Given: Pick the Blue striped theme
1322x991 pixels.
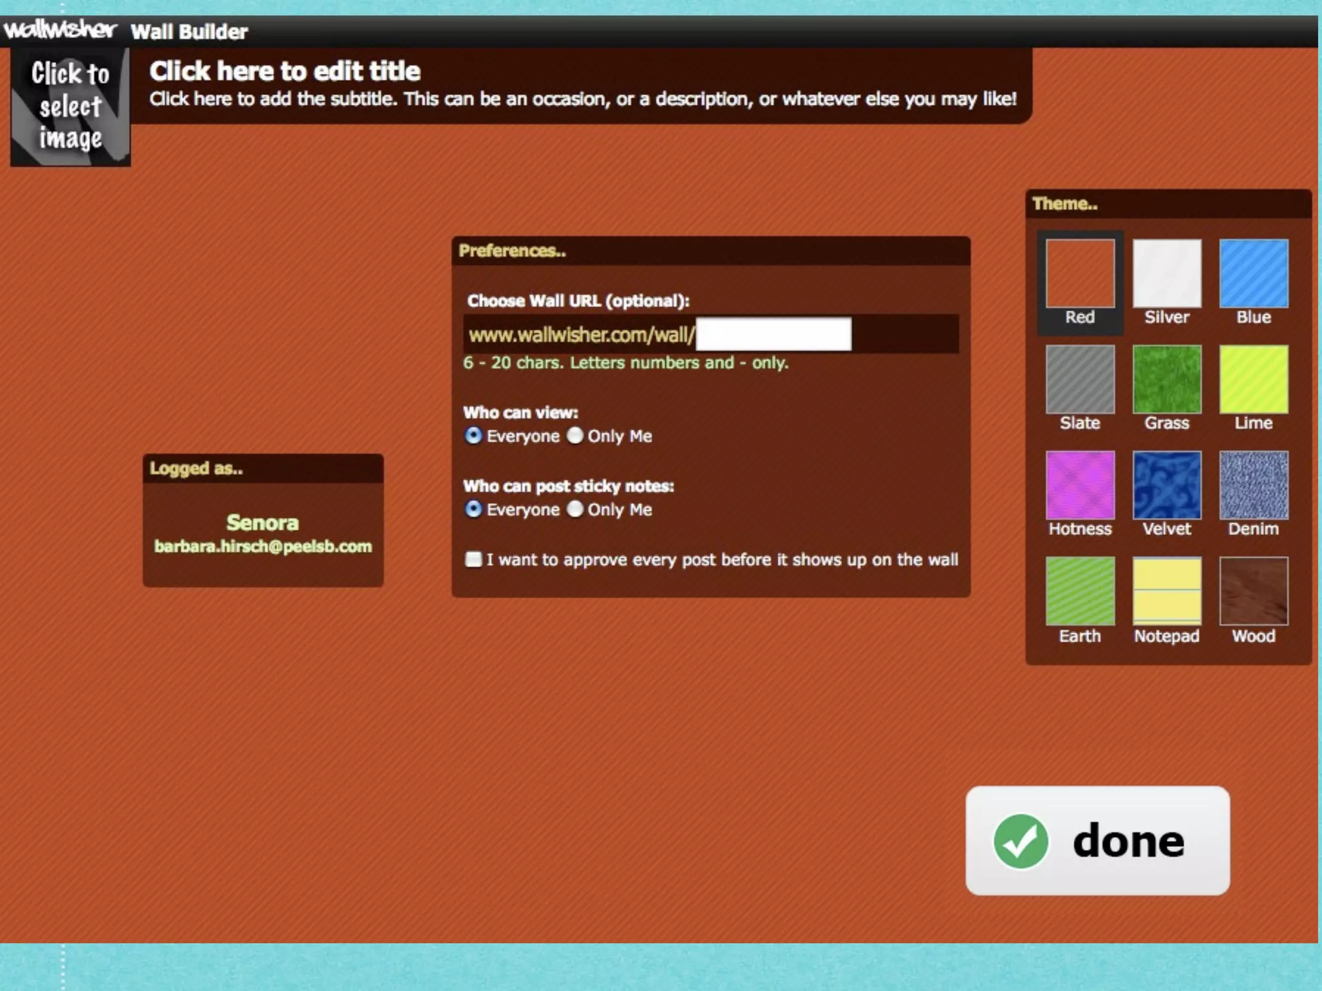Looking at the screenshot, I should (x=1254, y=274).
